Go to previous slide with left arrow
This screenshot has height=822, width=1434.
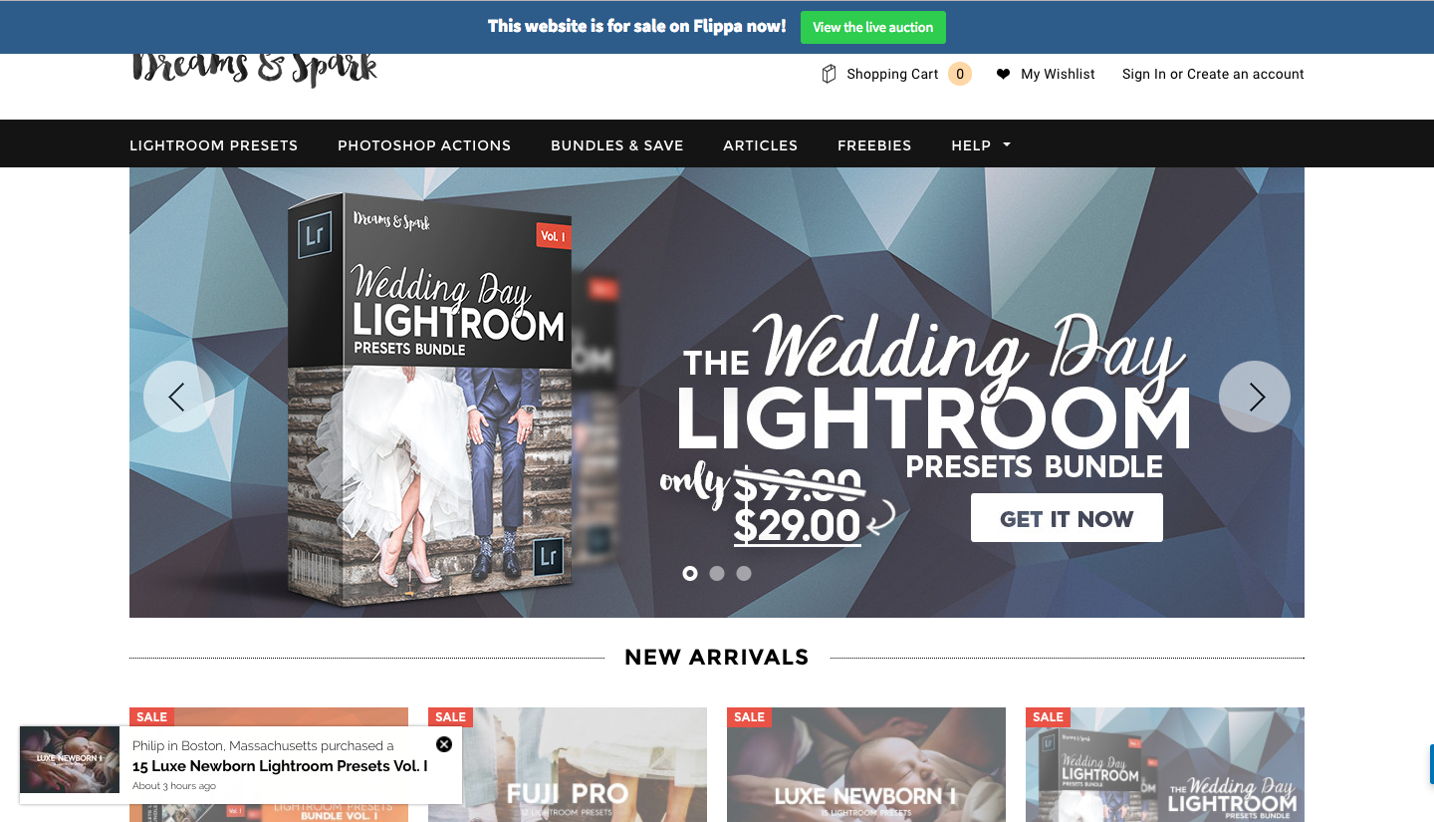click(179, 397)
